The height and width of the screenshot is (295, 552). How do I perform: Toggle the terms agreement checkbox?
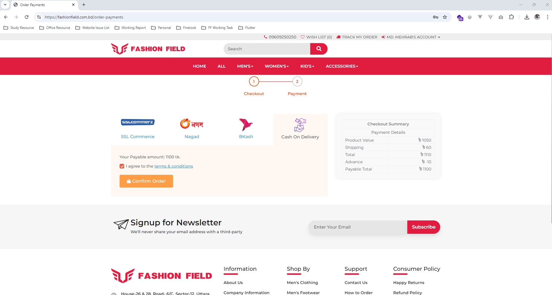[122, 166]
